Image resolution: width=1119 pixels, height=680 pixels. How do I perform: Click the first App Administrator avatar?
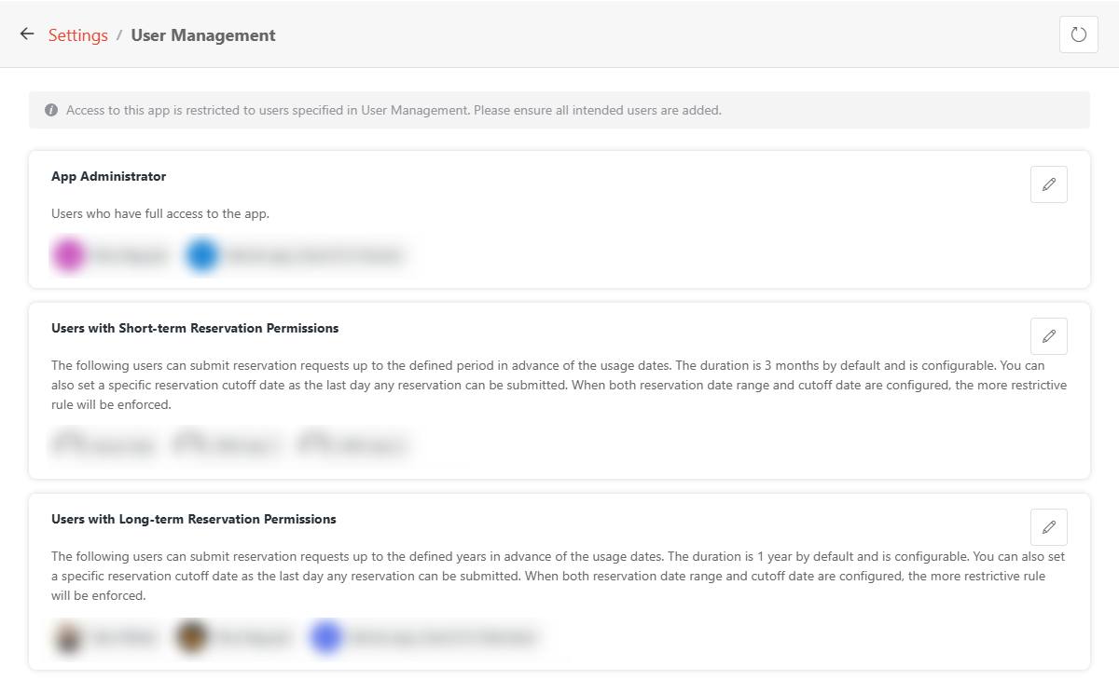(x=67, y=254)
